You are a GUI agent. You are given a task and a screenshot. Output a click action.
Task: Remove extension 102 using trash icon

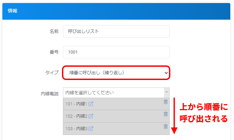(x=166, y=114)
